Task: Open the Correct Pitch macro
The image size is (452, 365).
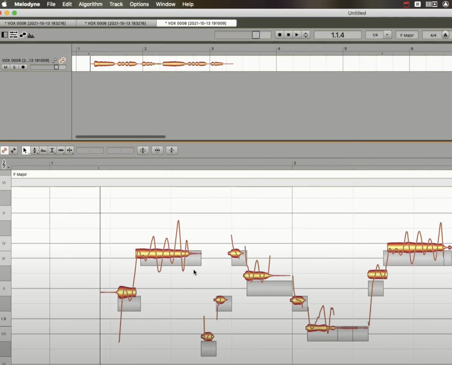Action: tap(143, 150)
